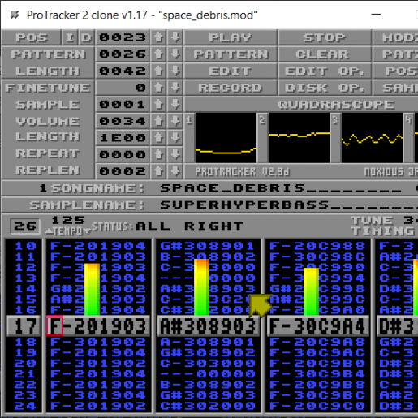
Task: Click the TEMPO up arrow
Action: pos(49,231)
